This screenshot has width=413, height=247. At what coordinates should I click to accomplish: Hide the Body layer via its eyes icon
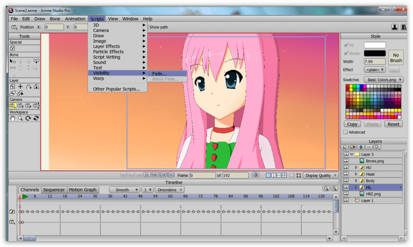(346, 181)
